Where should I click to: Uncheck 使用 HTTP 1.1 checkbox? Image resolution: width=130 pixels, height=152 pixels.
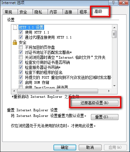point(21,32)
